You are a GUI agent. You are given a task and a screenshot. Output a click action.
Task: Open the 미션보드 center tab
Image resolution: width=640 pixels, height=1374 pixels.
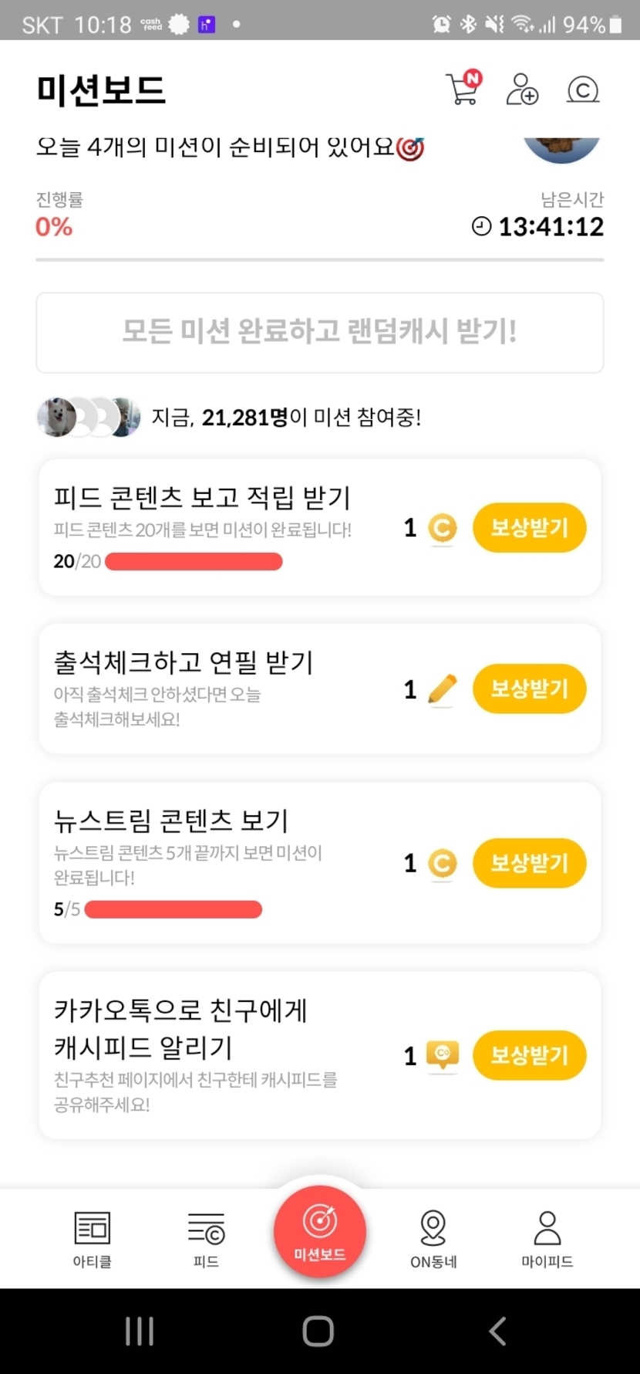point(320,1233)
